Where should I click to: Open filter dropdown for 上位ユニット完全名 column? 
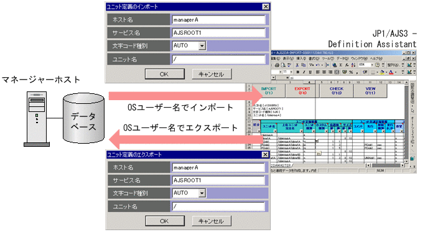[x=301, y=131]
